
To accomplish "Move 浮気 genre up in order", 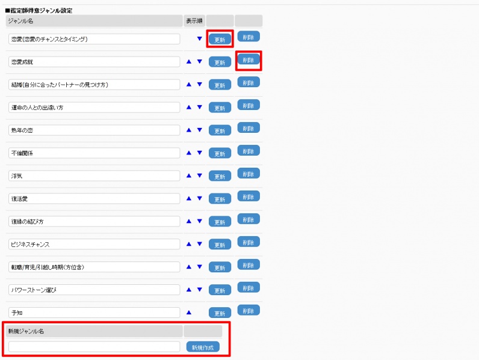I will click(189, 175).
